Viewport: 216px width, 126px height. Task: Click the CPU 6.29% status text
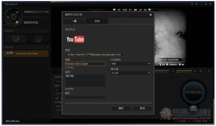click(180, 121)
